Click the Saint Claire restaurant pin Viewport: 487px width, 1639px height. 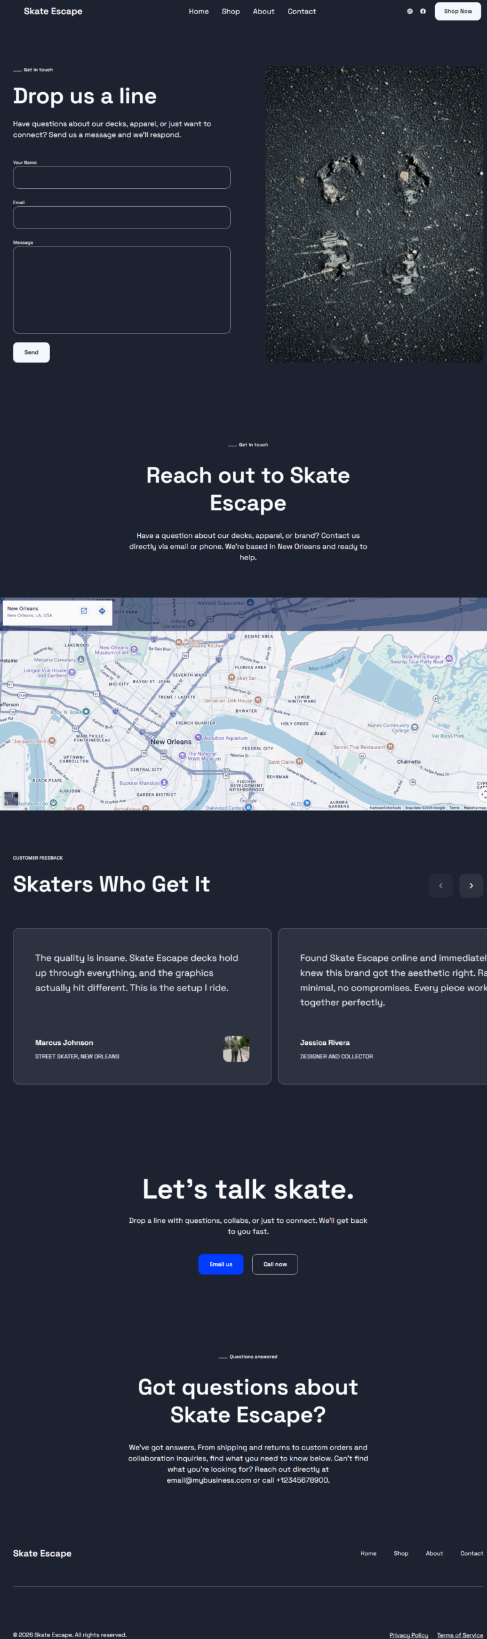pyautogui.click(x=299, y=762)
